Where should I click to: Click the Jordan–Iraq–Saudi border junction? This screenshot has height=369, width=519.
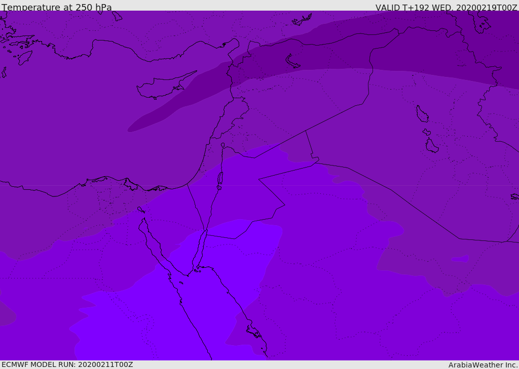[x=315, y=162]
